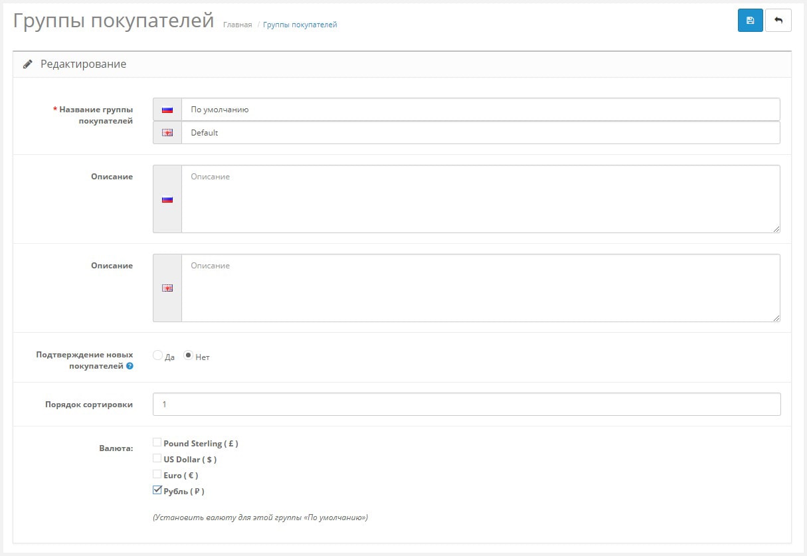The width and height of the screenshot is (807, 556).
Task: Enable the Pound Sterling ( £ ) checkbox
Action: point(157,442)
